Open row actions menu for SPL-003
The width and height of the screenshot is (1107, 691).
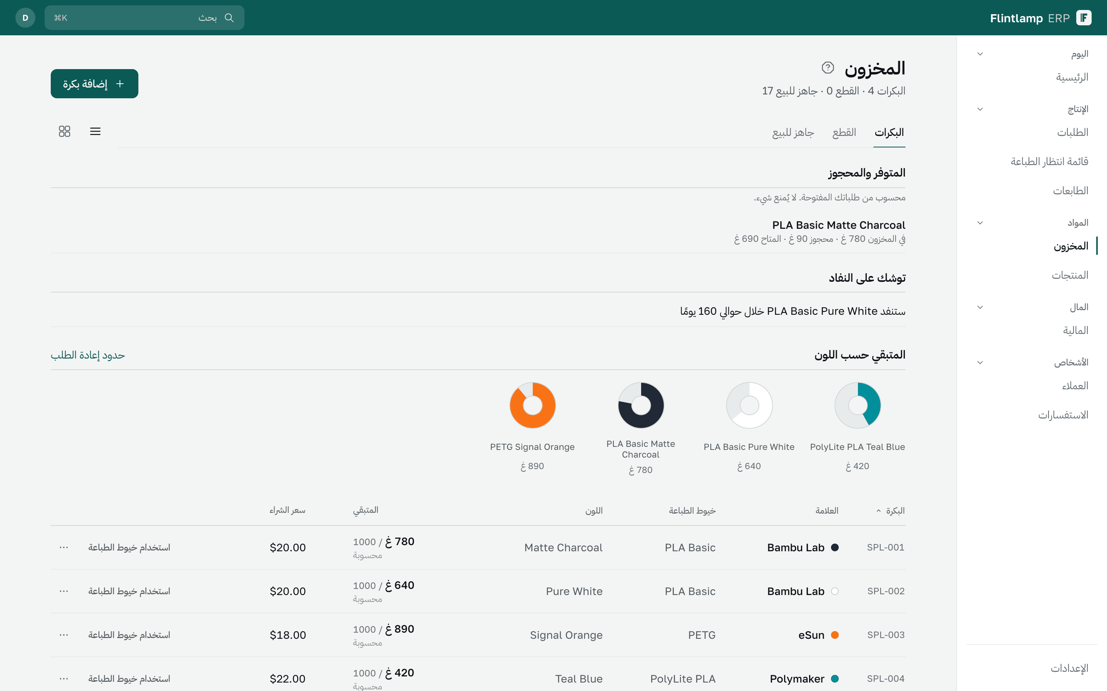(63, 635)
